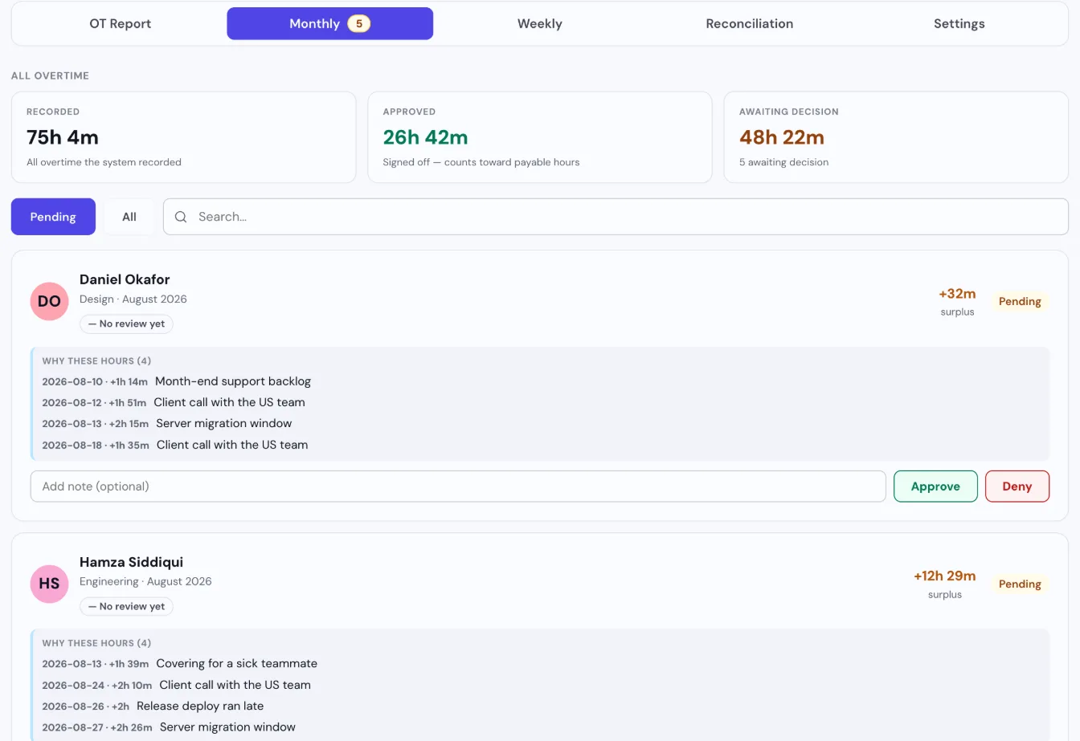Click the +32m surplus value

pos(957,294)
